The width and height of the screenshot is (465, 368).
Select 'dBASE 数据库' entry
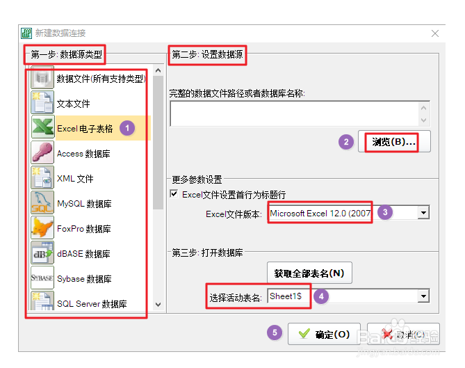point(83,254)
